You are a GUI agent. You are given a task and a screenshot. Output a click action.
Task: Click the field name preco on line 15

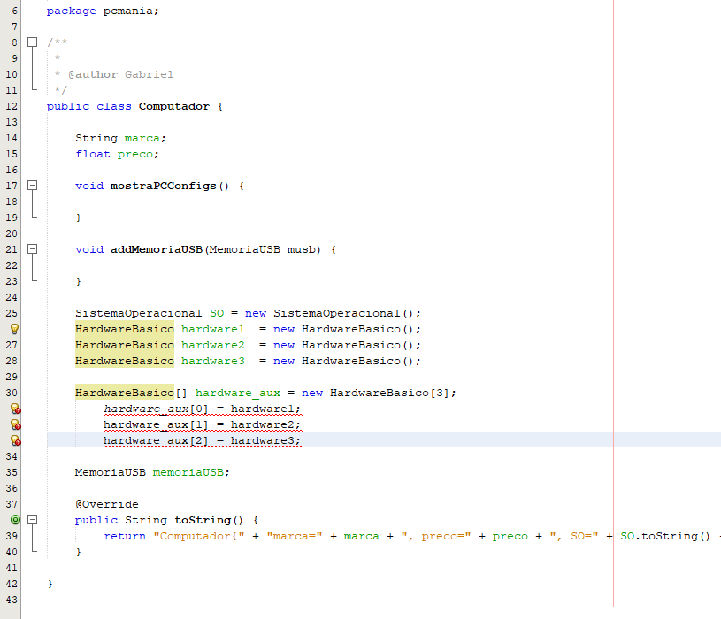[135, 155]
